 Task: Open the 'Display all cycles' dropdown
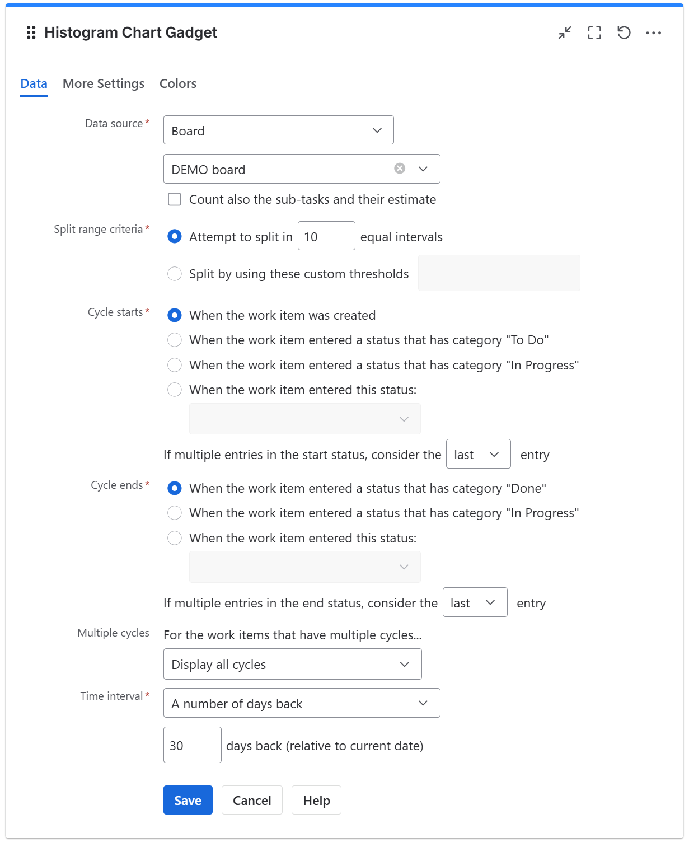[292, 664]
